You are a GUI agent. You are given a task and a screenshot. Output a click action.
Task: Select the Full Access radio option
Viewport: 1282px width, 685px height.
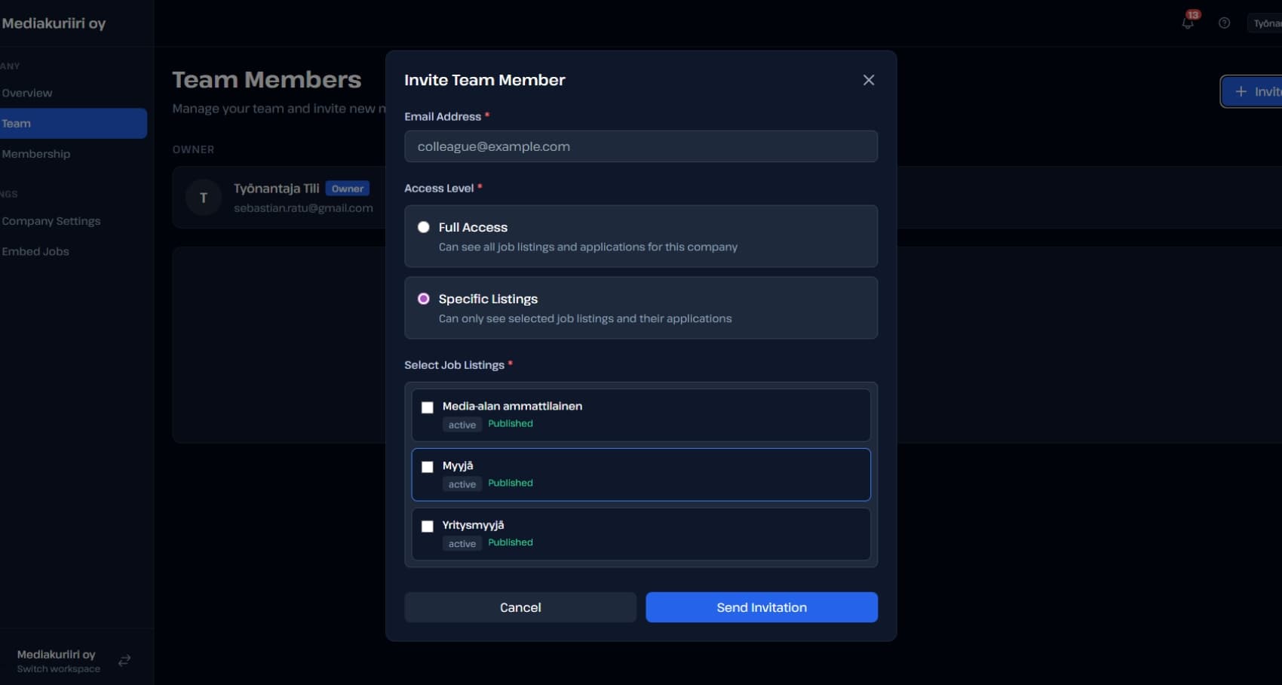424,227
